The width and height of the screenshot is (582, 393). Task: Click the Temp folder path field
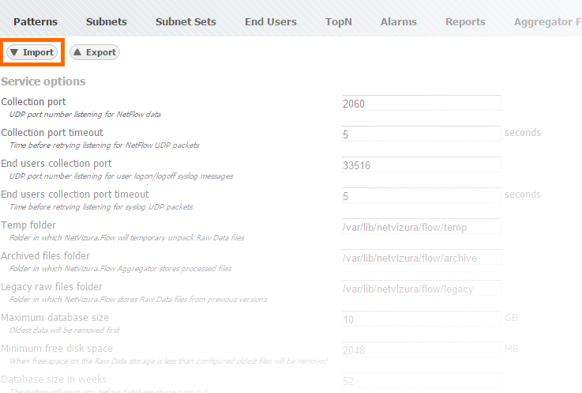click(421, 226)
